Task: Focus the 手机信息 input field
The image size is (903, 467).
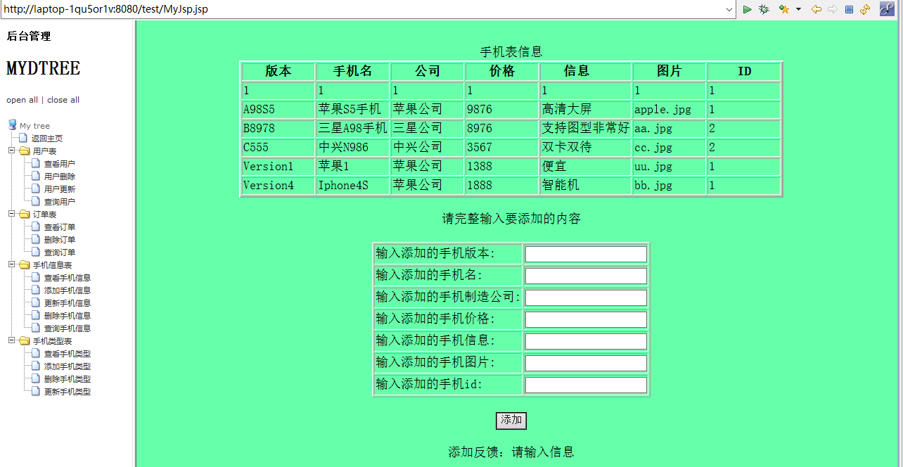Action: click(x=586, y=341)
